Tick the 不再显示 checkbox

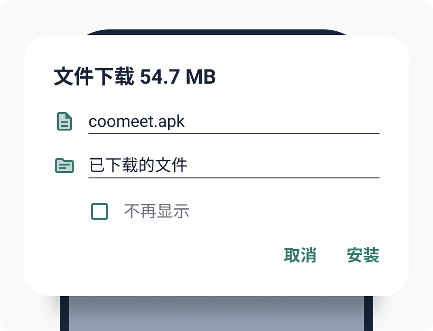(x=99, y=211)
